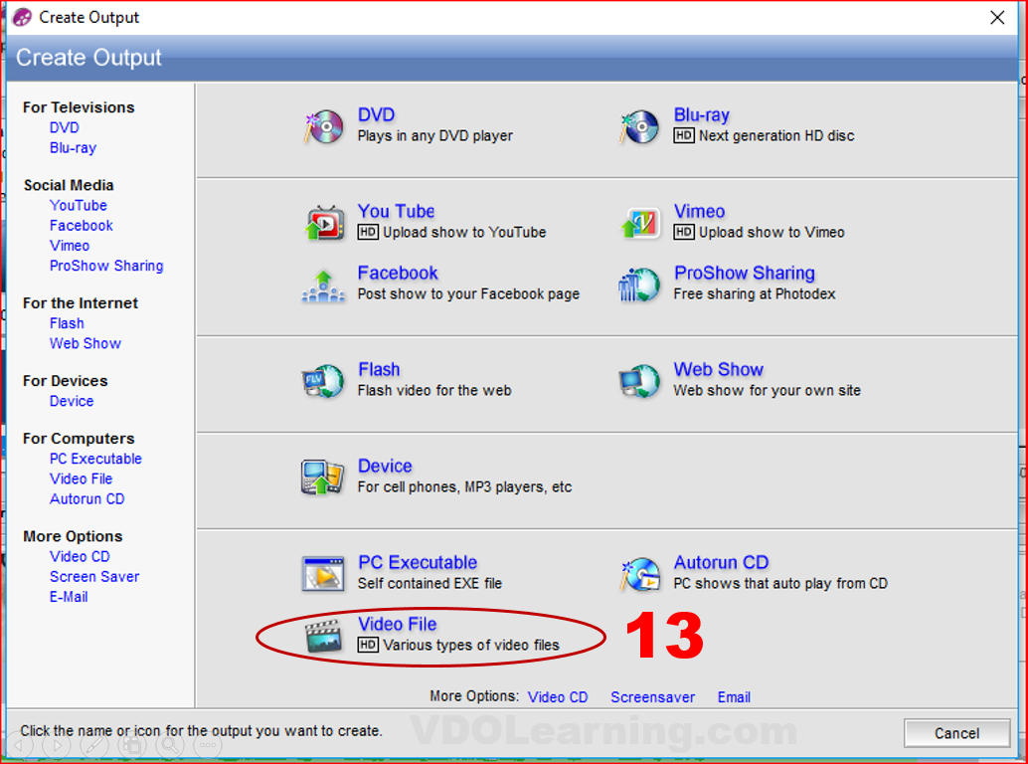
Task: Click 'For cell phones, MP3 players, etc' text
Action: pyautogui.click(x=465, y=486)
